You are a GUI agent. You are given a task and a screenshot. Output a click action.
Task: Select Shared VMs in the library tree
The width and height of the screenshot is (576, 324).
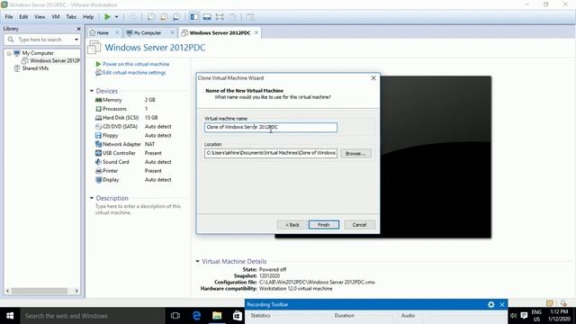[35, 68]
